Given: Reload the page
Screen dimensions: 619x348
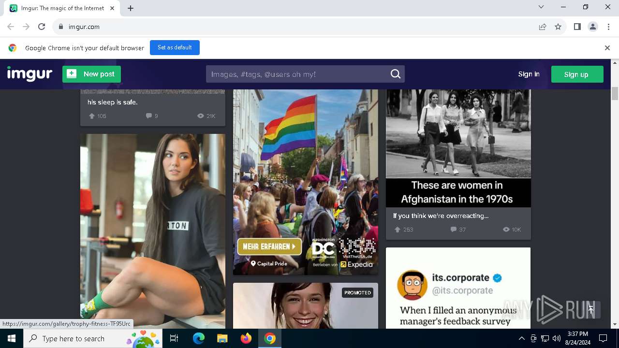Looking at the screenshot, I should (42, 27).
